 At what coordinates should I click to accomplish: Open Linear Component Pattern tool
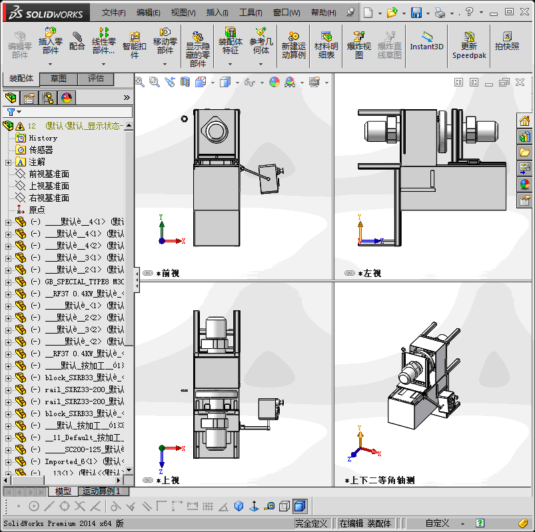[x=104, y=41]
